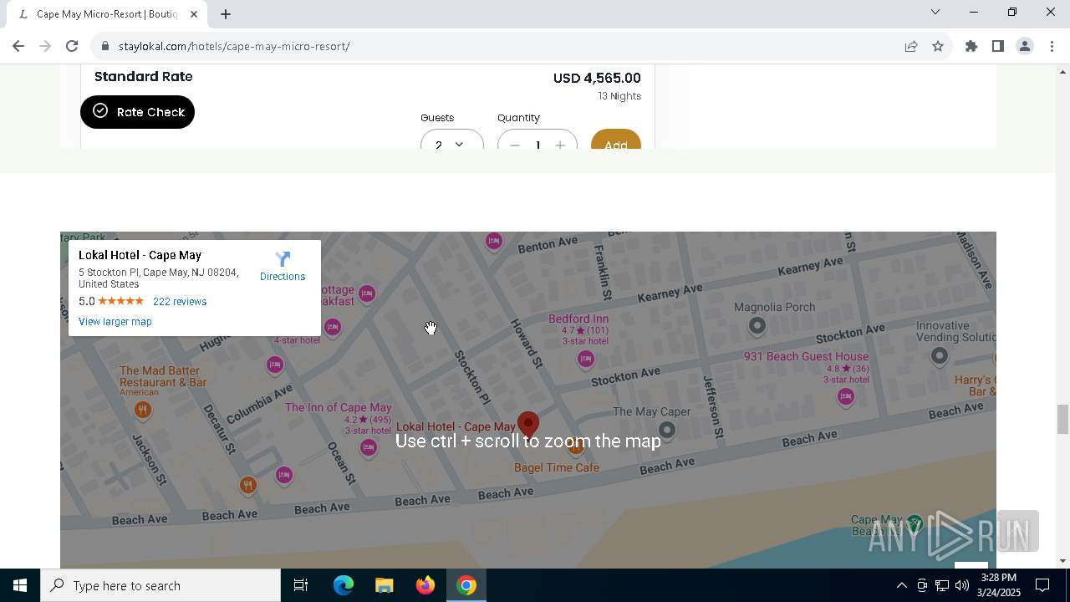Screen dimensions: 1070x602
Task: Select The Inn of Cape May marker
Action: pyautogui.click(x=369, y=448)
